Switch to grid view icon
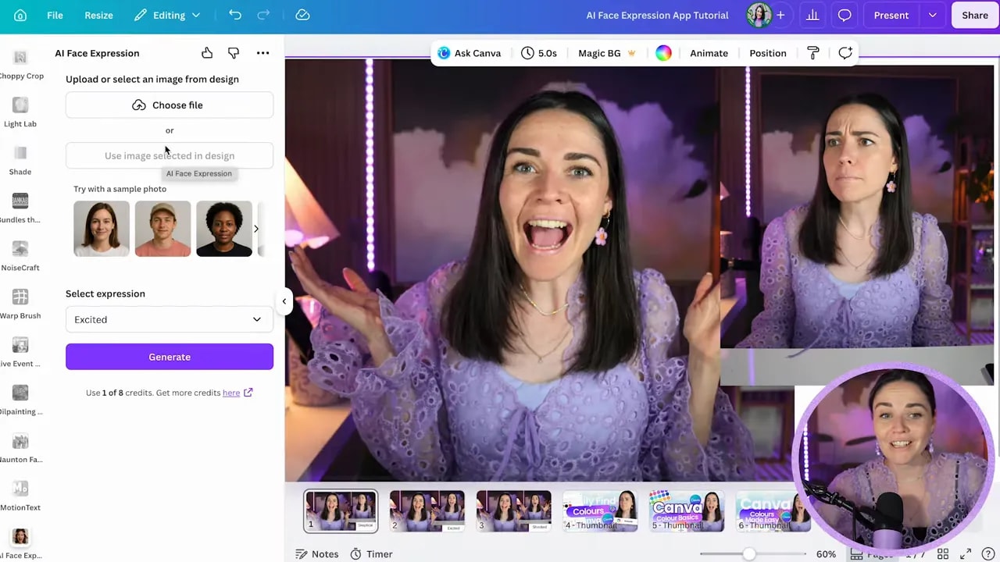 point(943,554)
